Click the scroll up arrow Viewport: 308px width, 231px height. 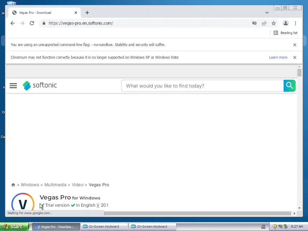click(299, 66)
